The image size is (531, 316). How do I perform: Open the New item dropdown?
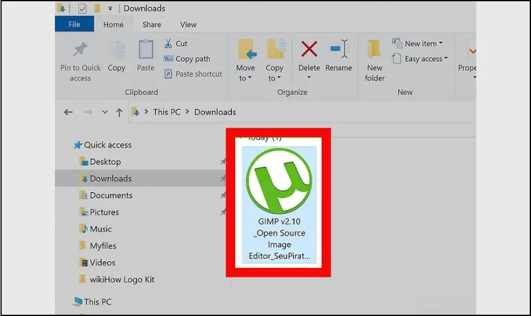[x=417, y=44]
